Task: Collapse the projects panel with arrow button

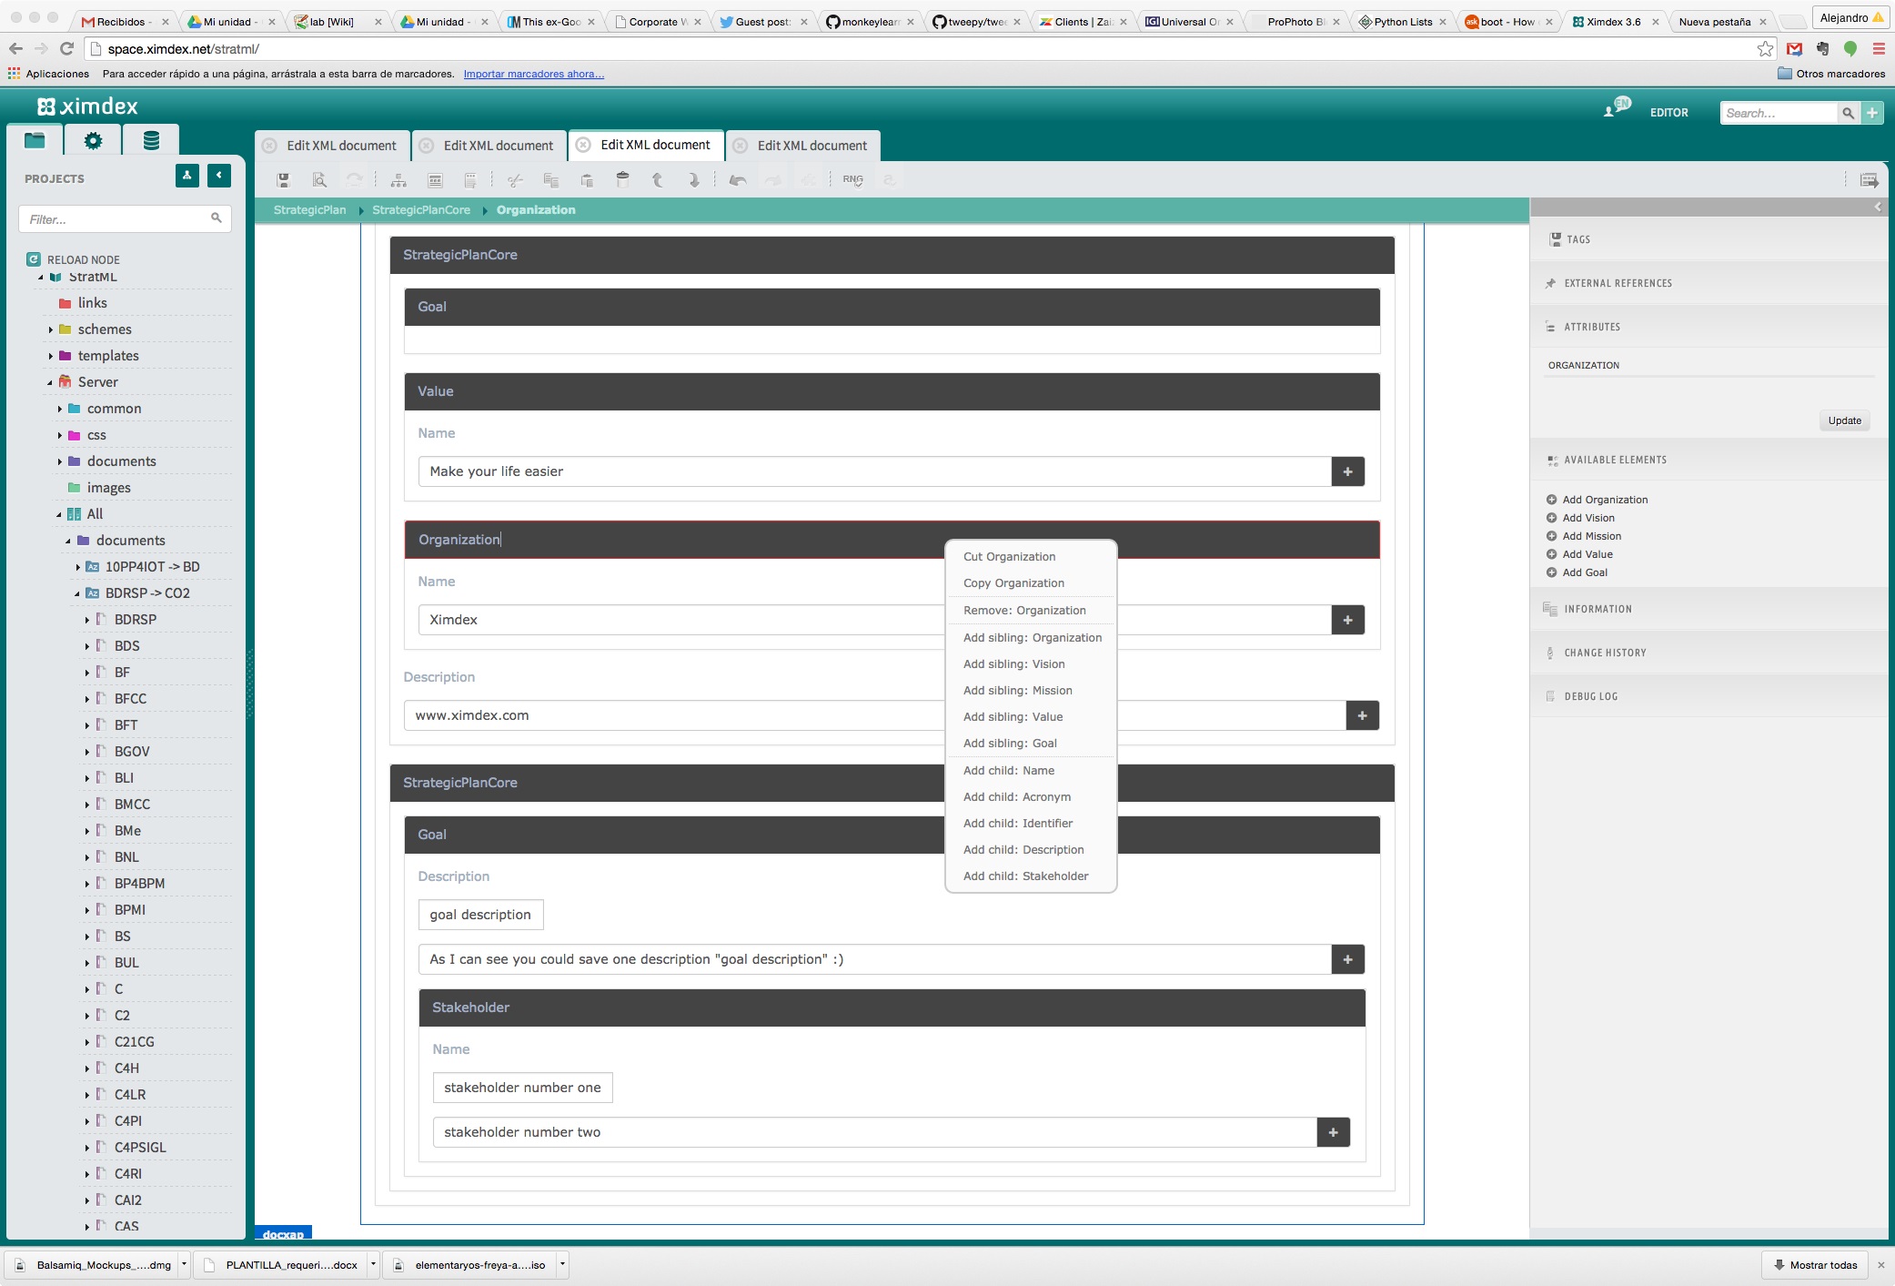Action: 219,176
